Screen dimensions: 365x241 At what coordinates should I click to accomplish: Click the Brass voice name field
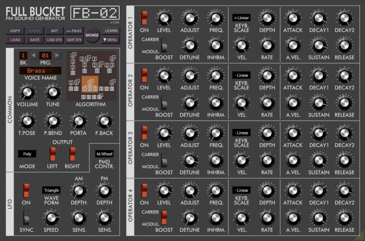click(x=40, y=71)
